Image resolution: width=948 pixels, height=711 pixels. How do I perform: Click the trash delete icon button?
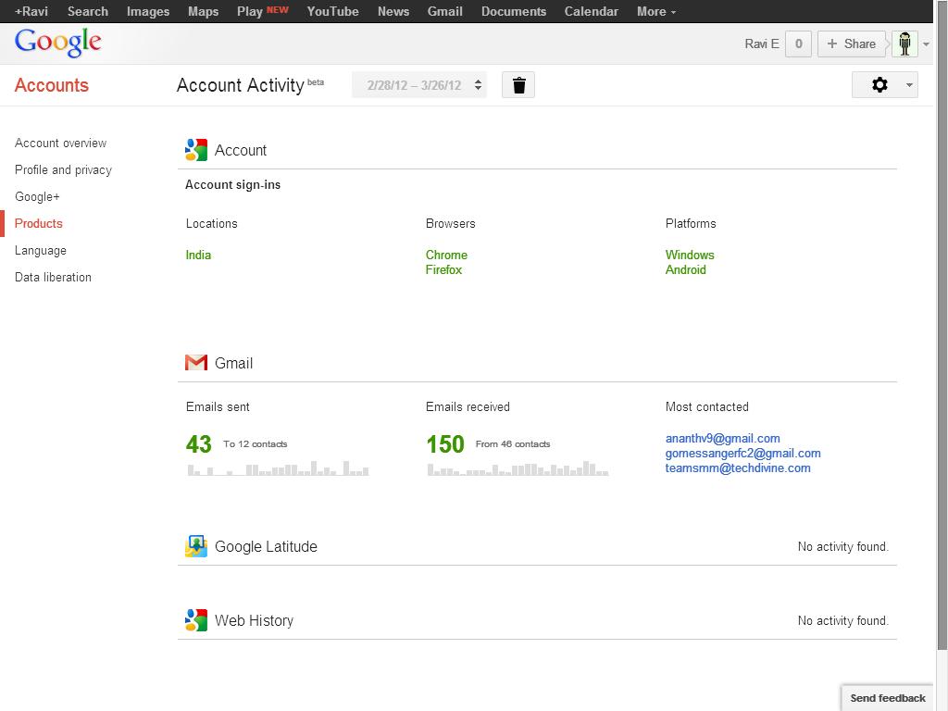click(518, 85)
